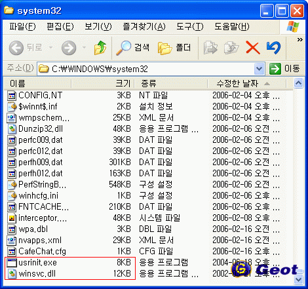This screenshot has width=308, height=289.
Task: Select the wmpschem XML file icon
Action: (12, 118)
